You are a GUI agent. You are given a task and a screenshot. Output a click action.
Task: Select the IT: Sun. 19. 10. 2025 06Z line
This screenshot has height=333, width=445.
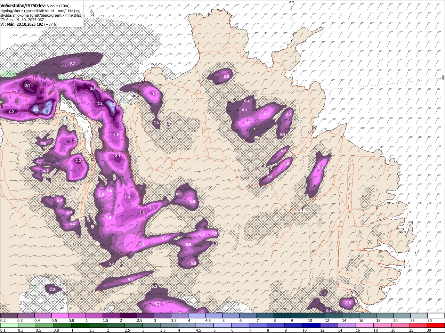click(x=22, y=20)
